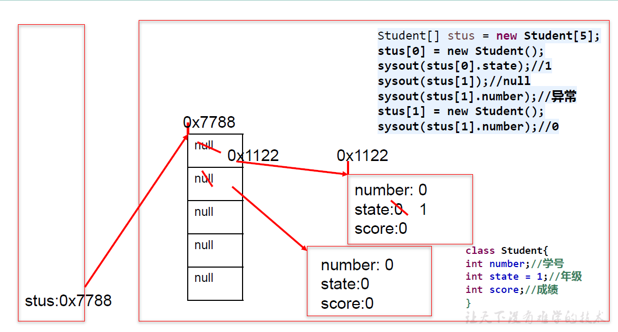Click score:0 in the lower object box

pos(347,303)
